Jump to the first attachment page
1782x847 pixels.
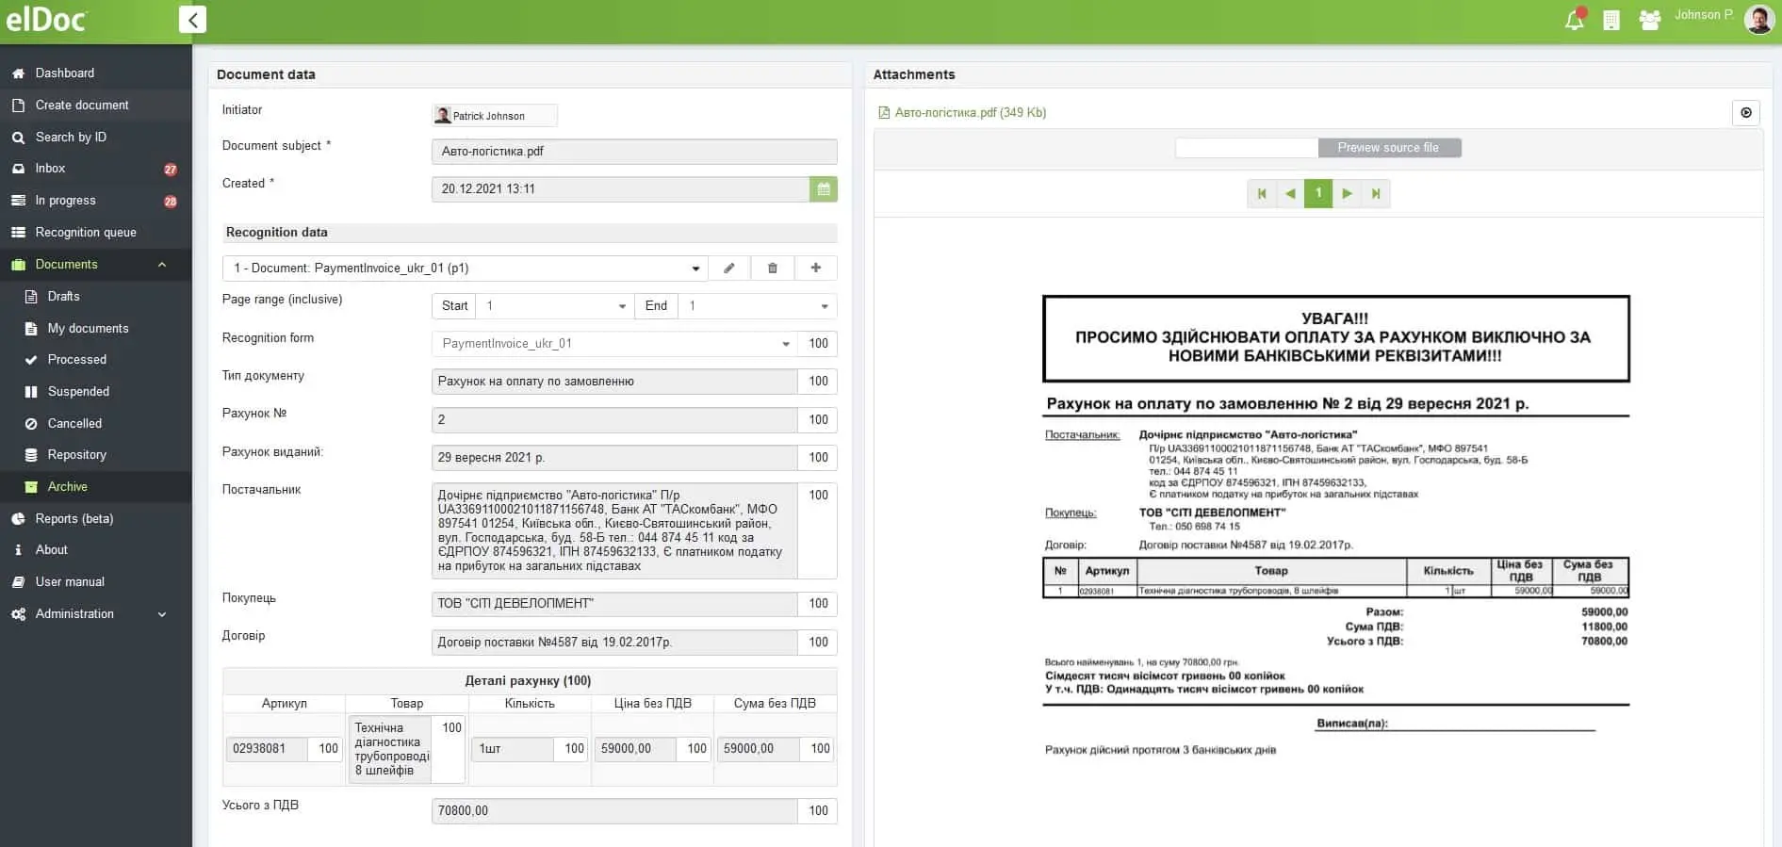pos(1262,194)
